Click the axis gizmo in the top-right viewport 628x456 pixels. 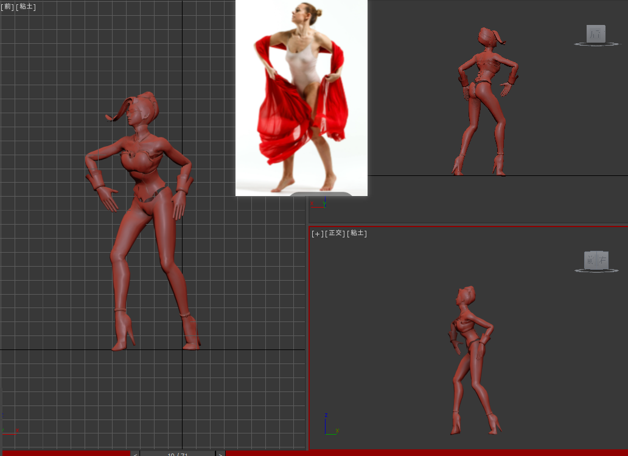tap(321, 202)
